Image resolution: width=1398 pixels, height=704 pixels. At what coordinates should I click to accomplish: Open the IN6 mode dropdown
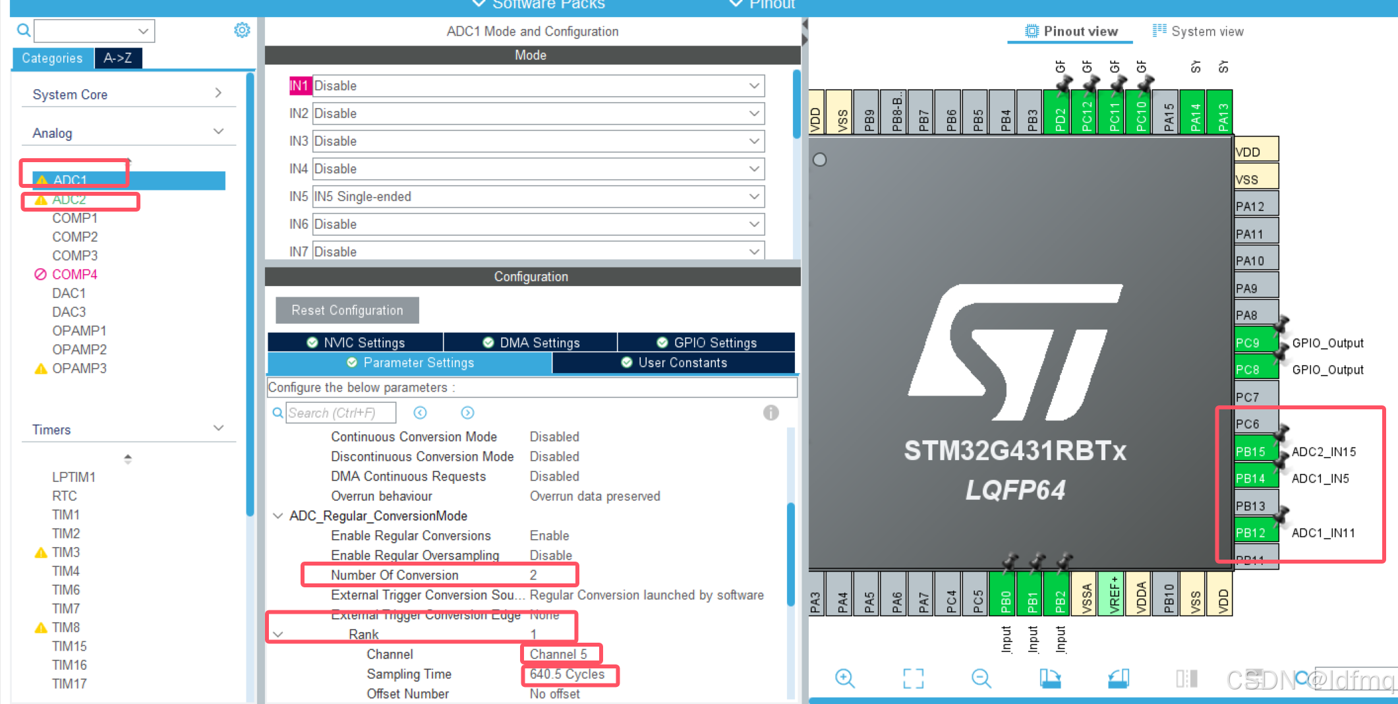tap(539, 224)
